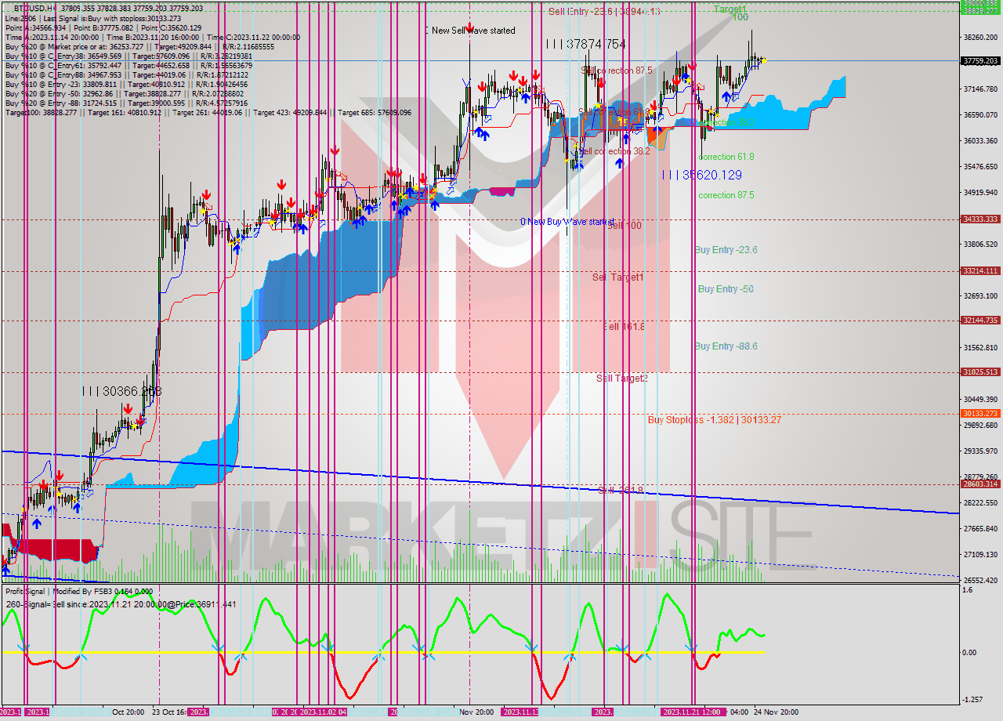This screenshot has height=721, width=1003.
Task: Click the 31562.810 price axis value
Action: click(x=980, y=347)
